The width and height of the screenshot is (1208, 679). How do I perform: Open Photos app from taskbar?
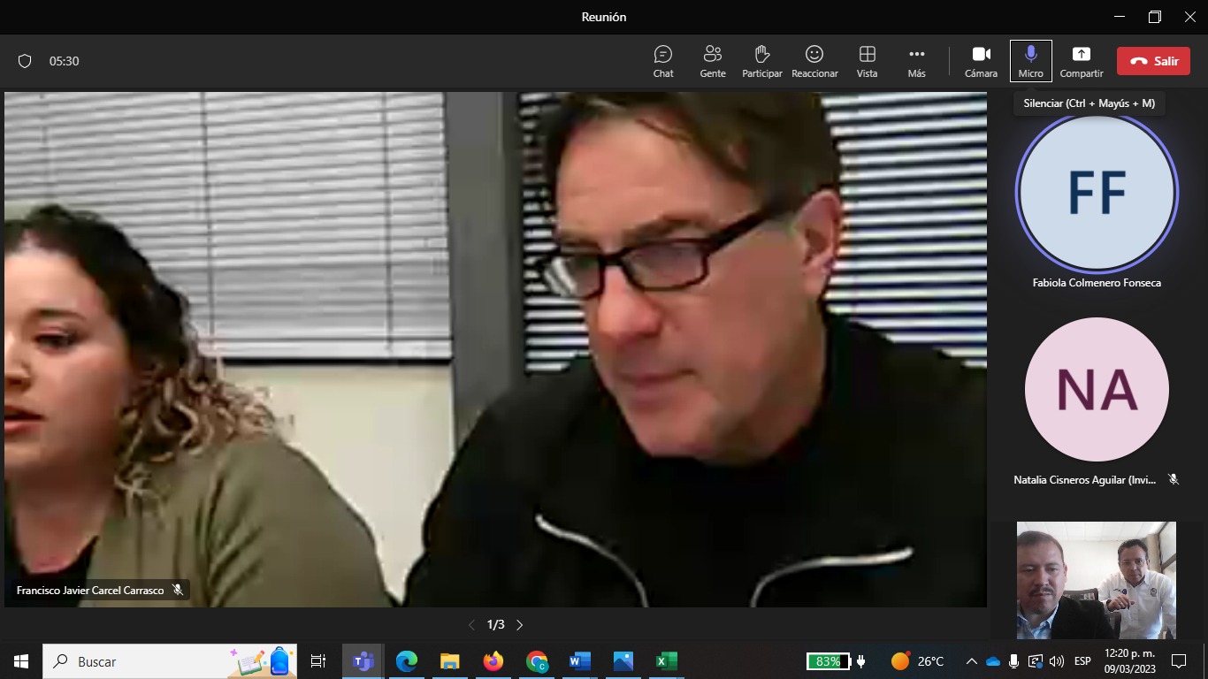pyautogui.click(x=623, y=661)
